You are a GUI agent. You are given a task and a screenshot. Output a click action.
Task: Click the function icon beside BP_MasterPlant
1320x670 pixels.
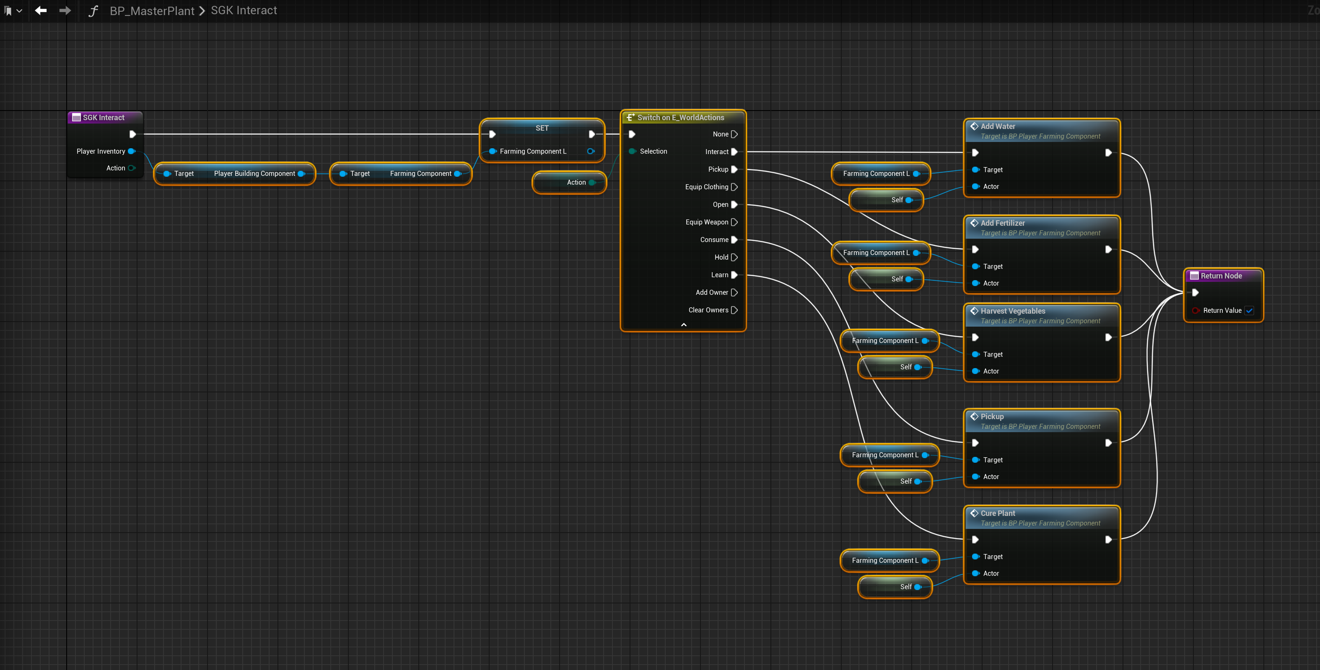pos(93,11)
